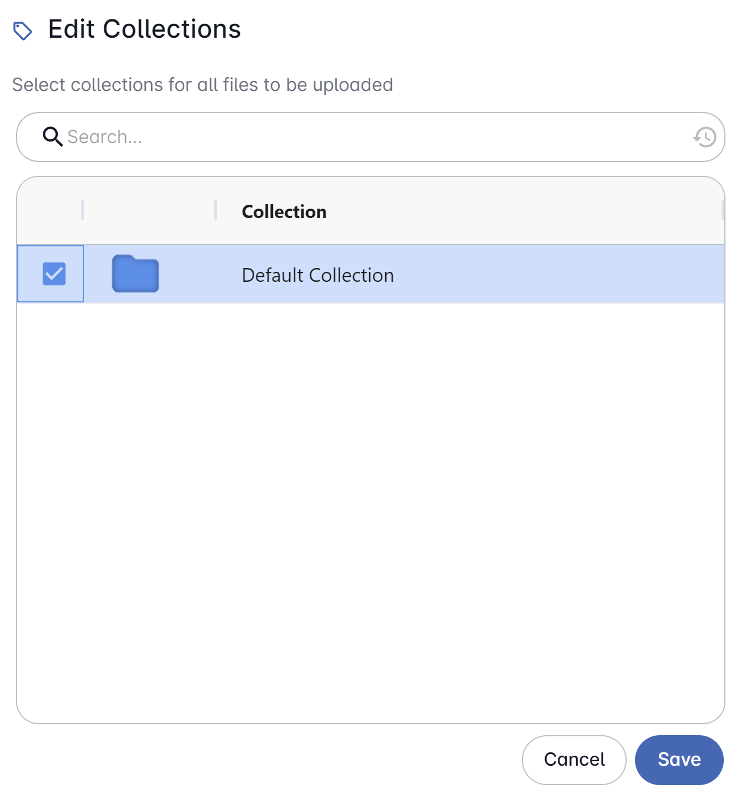Cancel the Edit Collections dialog
This screenshot has width=746, height=789.
coord(574,760)
